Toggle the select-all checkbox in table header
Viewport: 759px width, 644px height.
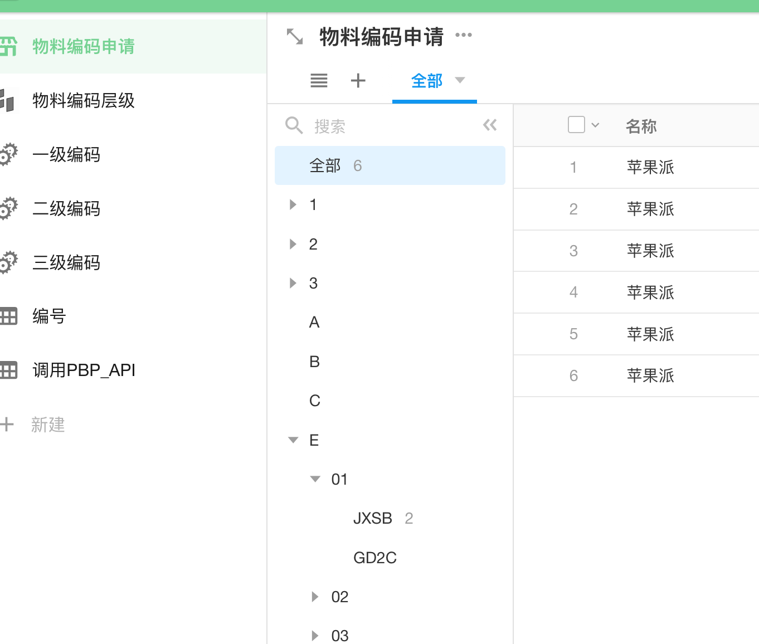(x=576, y=125)
